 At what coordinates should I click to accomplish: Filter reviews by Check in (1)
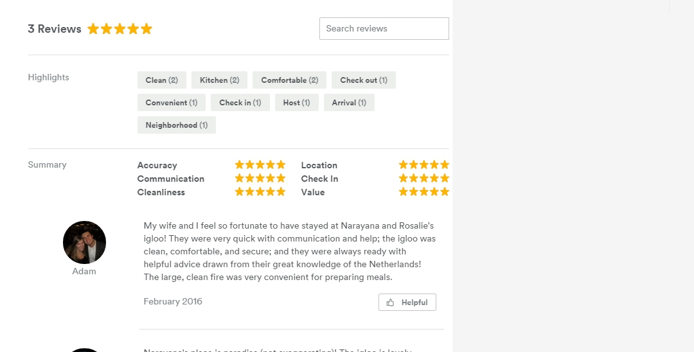coord(240,103)
